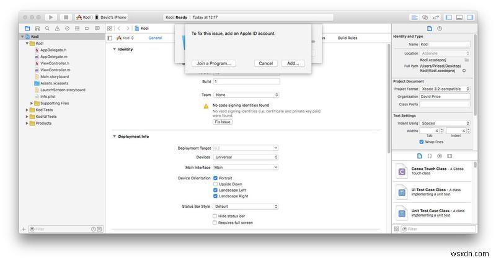Click the Run (play) button in toolbar
The height and width of the screenshot is (260, 496).
[51, 17]
